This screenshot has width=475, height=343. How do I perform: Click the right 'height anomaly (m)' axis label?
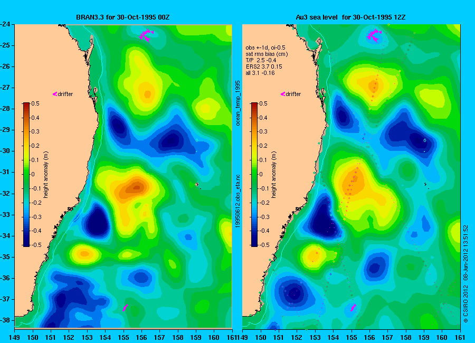click(x=273, y=175)
